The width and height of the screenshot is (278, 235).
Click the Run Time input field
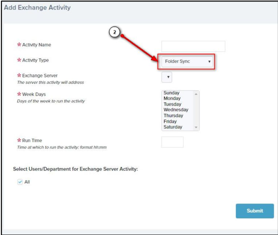172,142
